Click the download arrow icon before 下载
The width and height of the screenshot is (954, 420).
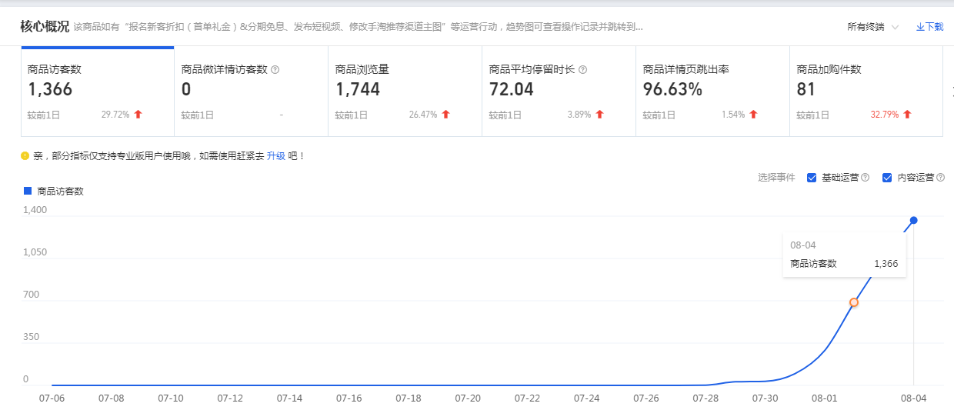pos(919,27)
